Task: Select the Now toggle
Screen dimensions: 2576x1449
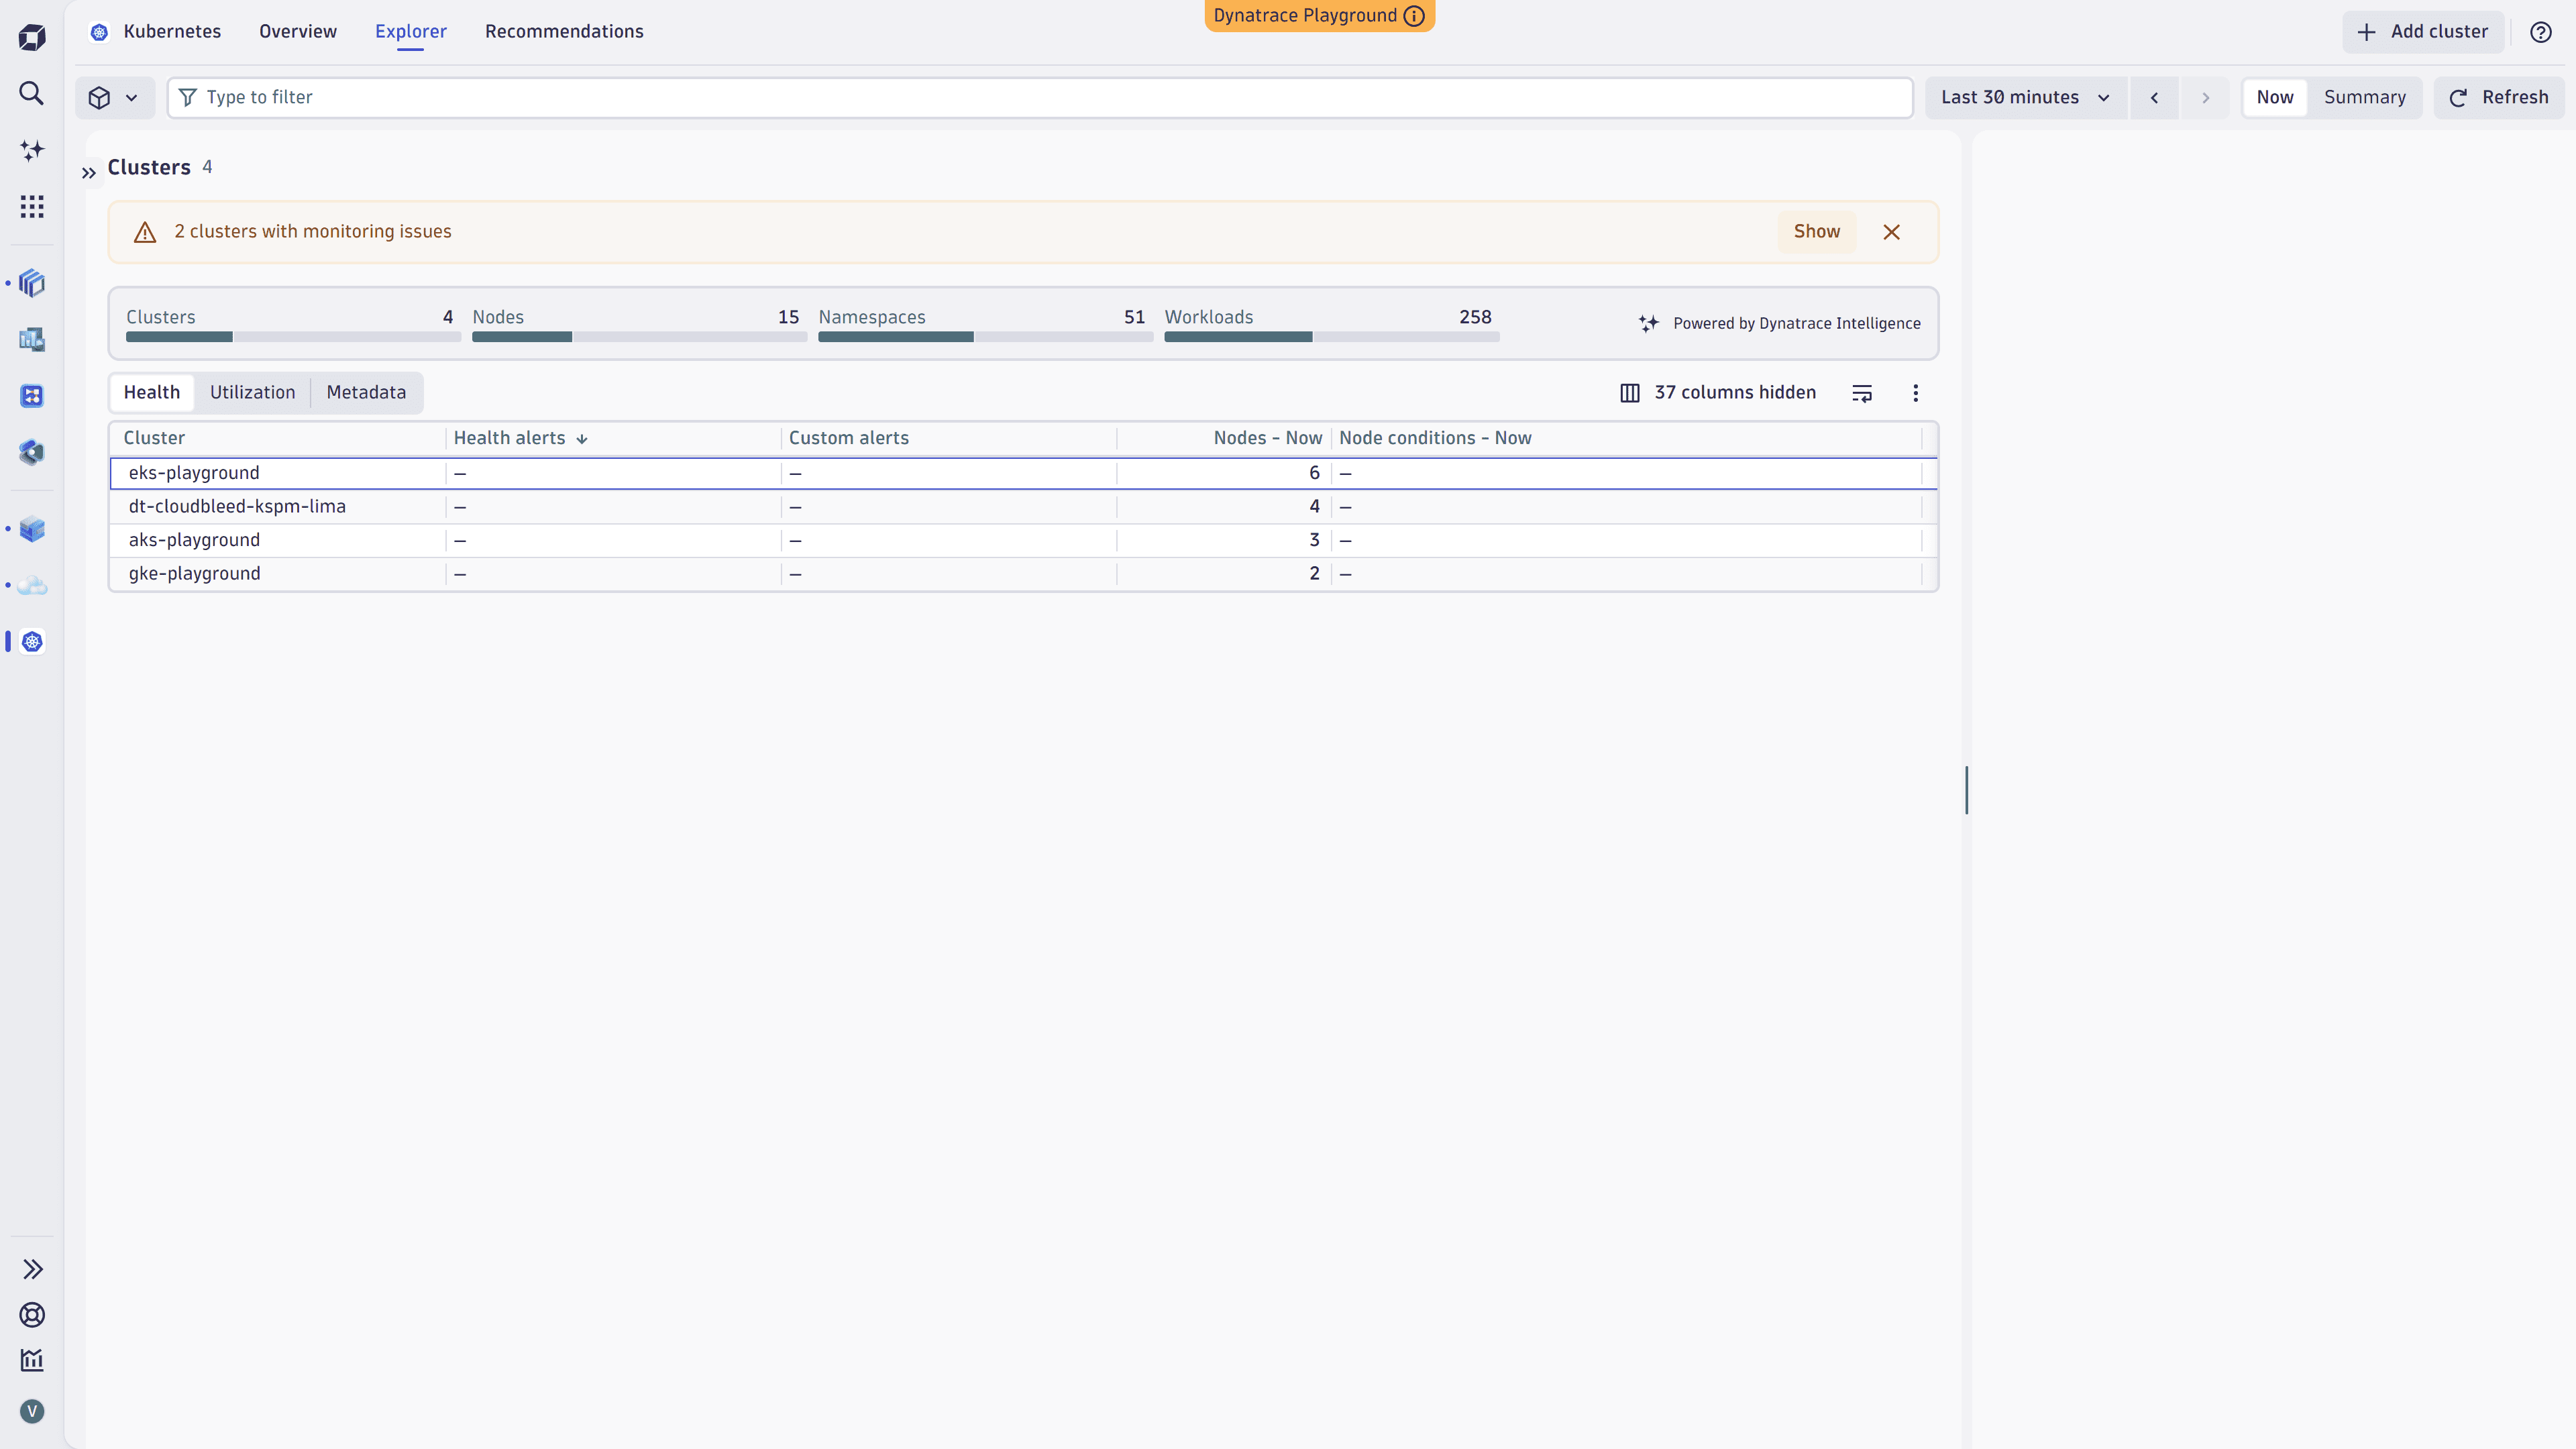Action: [2275, 98]
